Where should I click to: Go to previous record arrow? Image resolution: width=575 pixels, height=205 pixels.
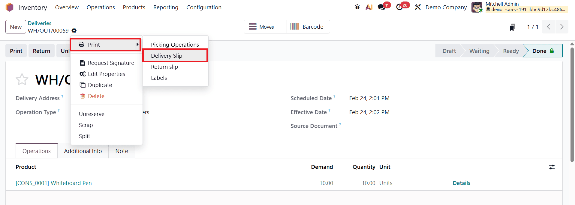pos(549,27)
